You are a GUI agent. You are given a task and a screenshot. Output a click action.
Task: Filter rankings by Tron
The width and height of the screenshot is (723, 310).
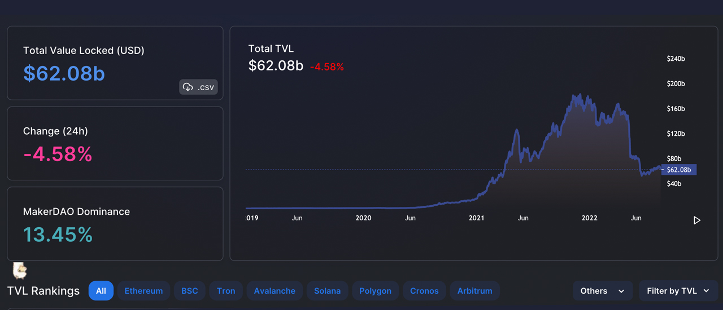click(x=226, y=291)
